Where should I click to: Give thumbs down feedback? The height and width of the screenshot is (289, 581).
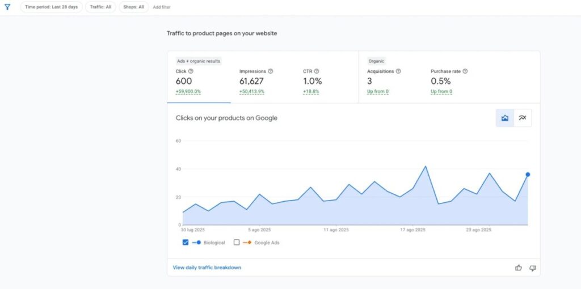tap(532, 267)
